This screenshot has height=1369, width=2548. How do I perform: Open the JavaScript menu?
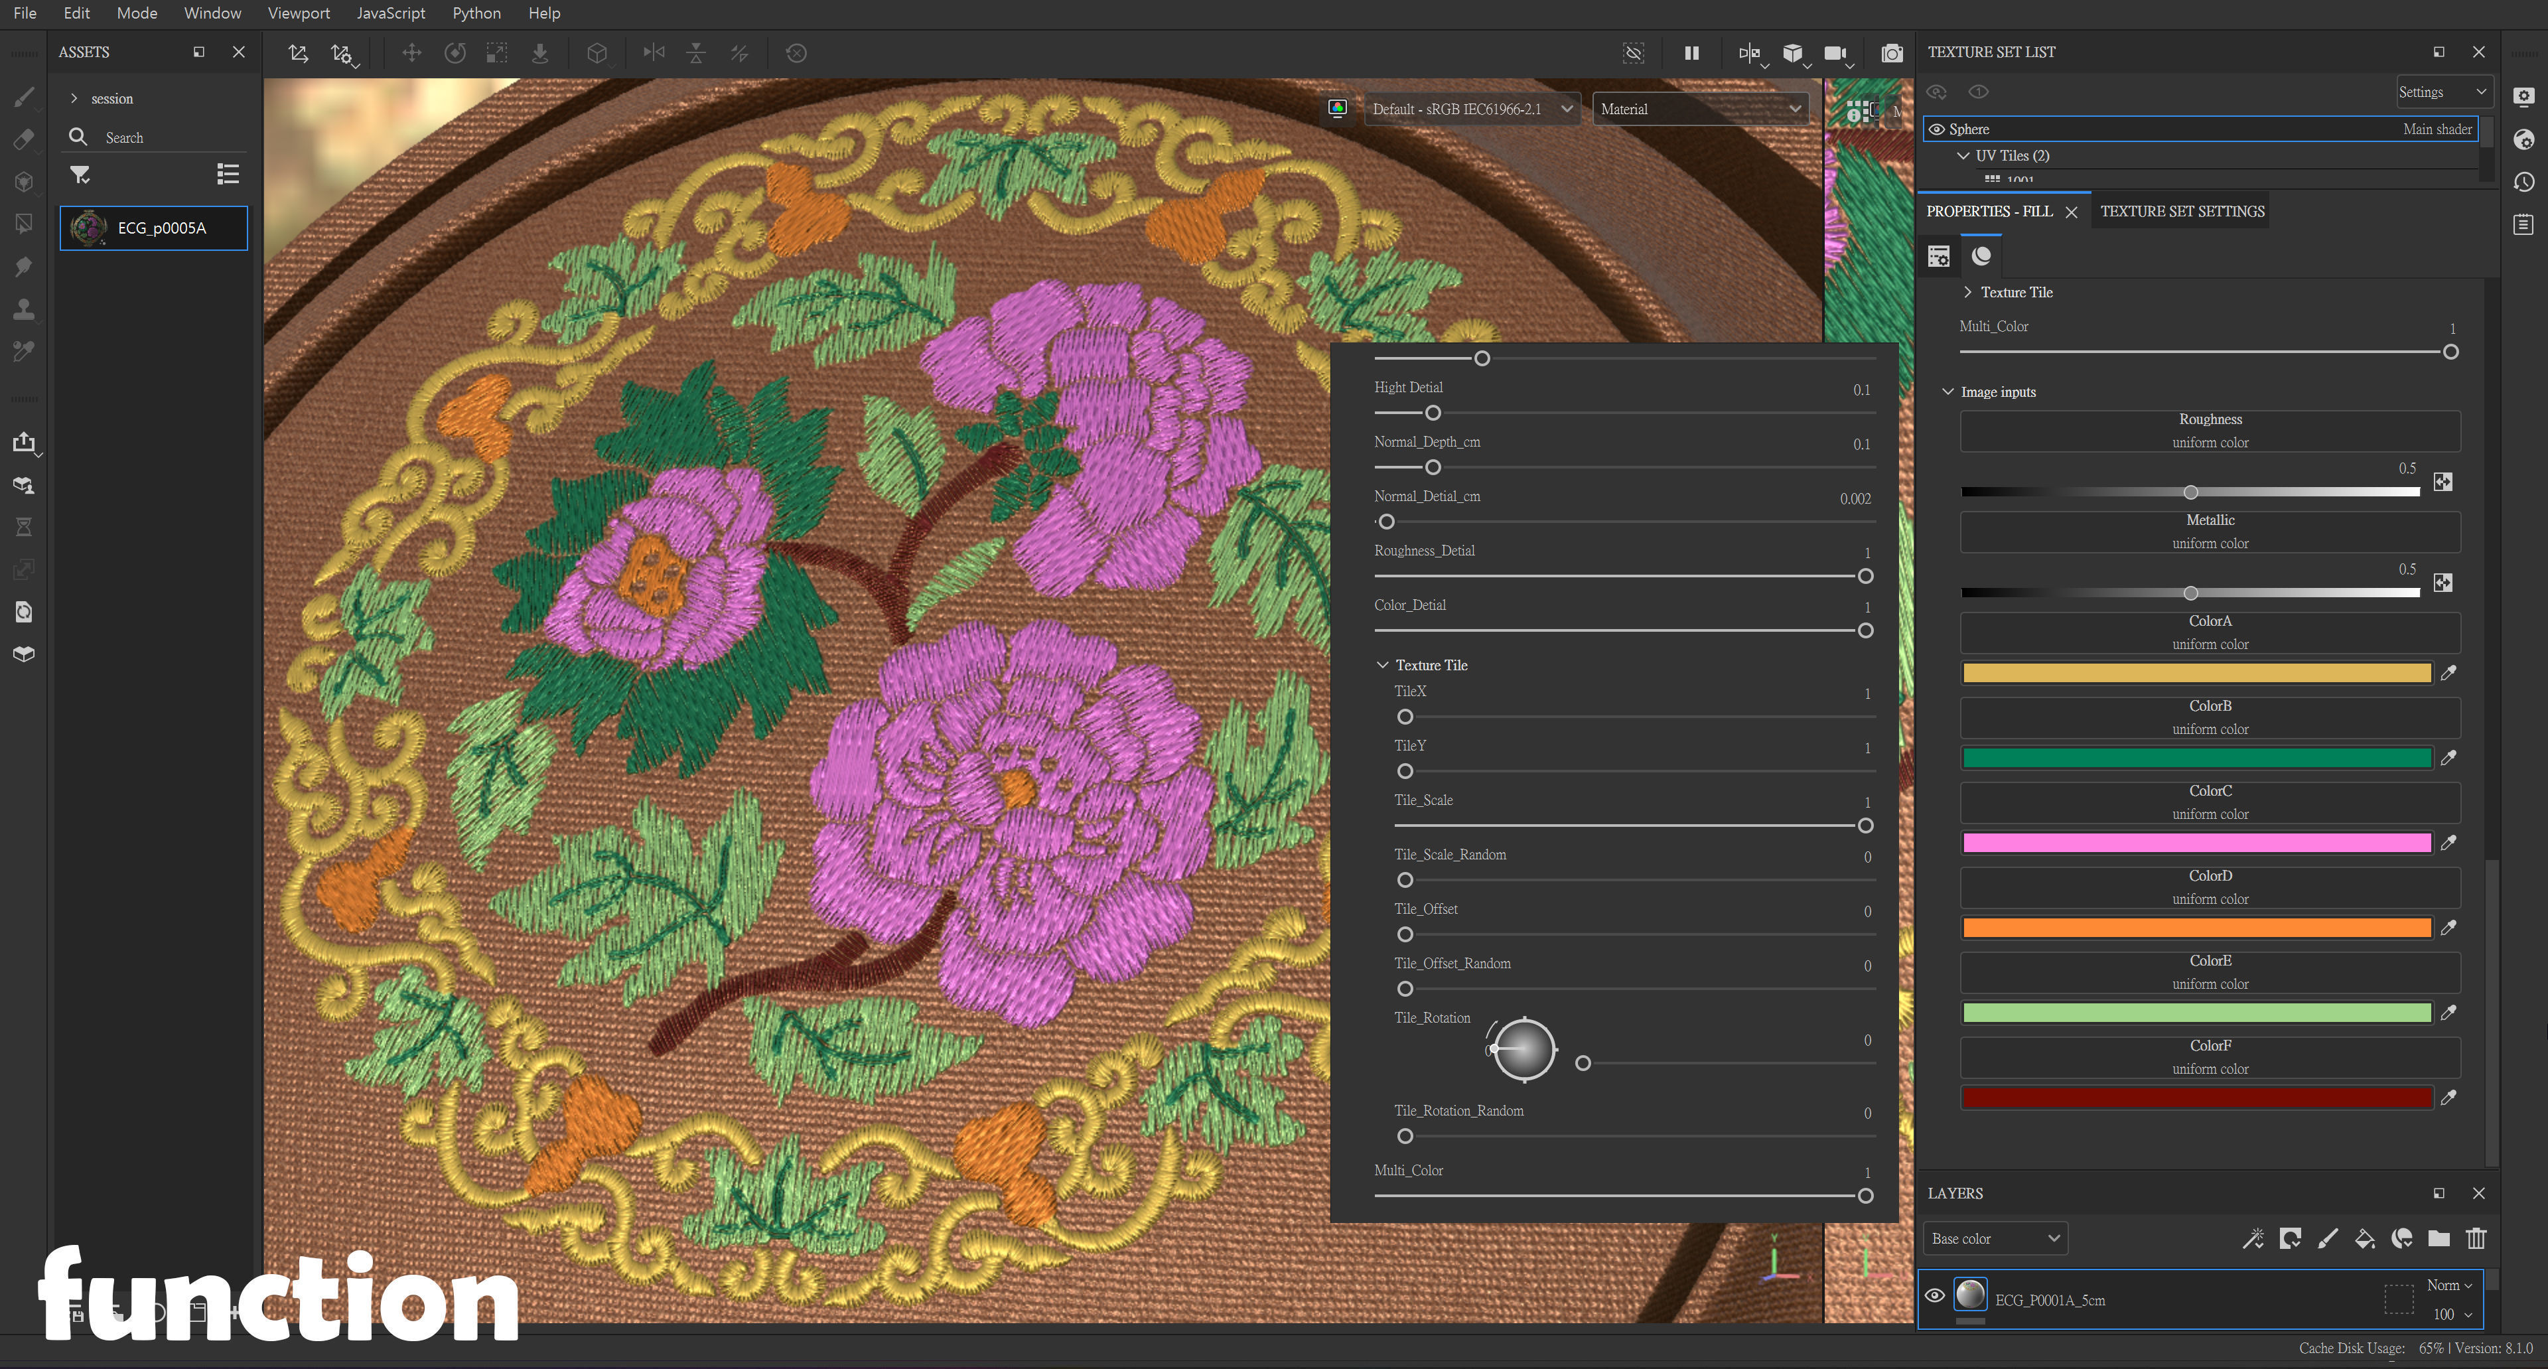(x=389, y=13)
